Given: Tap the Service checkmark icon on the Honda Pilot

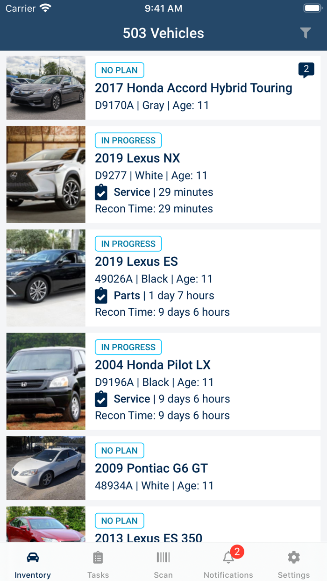Looking at the screenshot, I should (x=101, y=399).
